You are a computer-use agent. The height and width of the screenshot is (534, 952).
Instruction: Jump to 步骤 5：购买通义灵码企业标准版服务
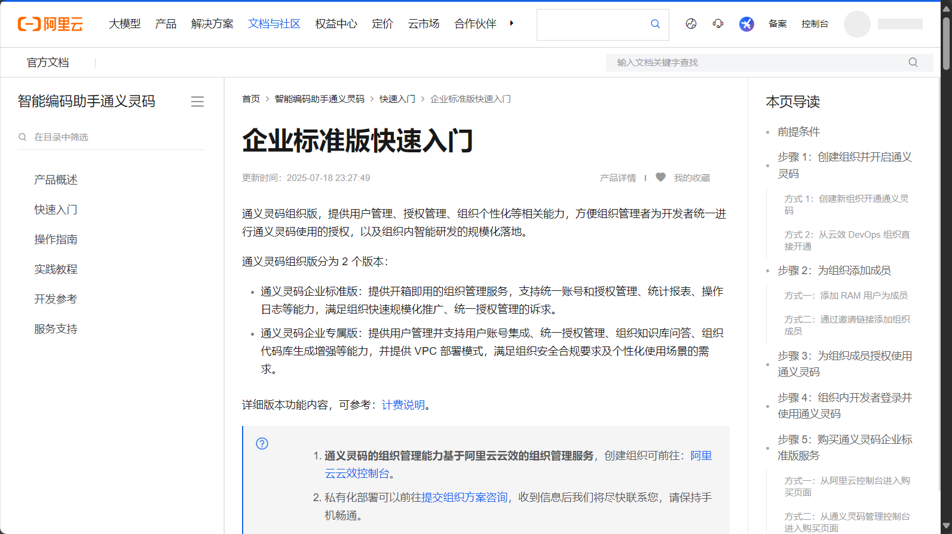tap(844, 447)
